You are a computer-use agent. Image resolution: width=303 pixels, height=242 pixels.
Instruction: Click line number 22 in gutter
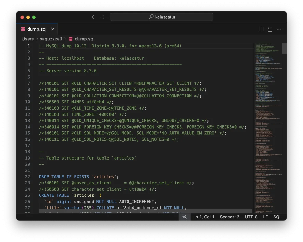click(x=28, y=177)
